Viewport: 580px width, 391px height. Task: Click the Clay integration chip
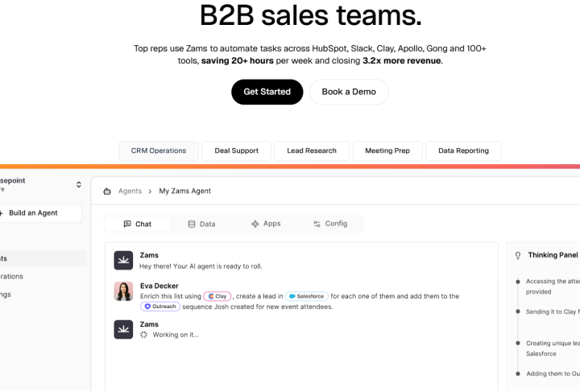pyautogui.click(x=217, y=296)
